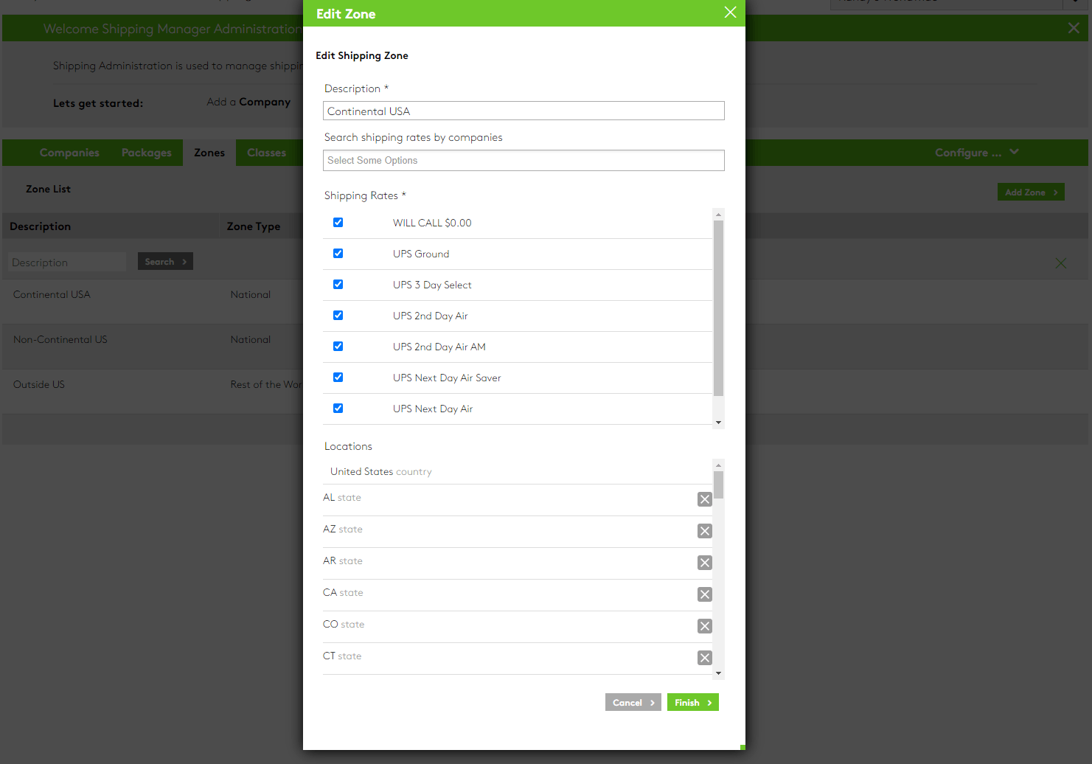Remove the AZ state from Locations
This screenshot has width=1092, height=764.
tap(704, 531)
